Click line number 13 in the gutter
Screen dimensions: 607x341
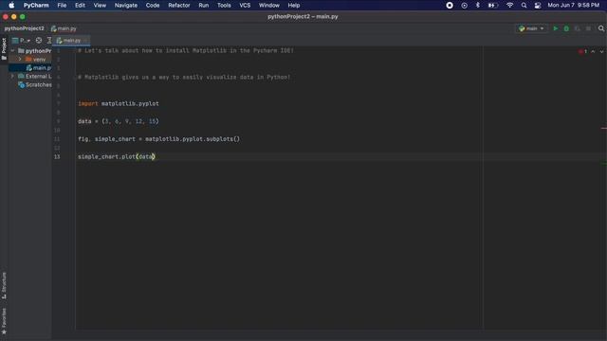click(x=57, y=157)
